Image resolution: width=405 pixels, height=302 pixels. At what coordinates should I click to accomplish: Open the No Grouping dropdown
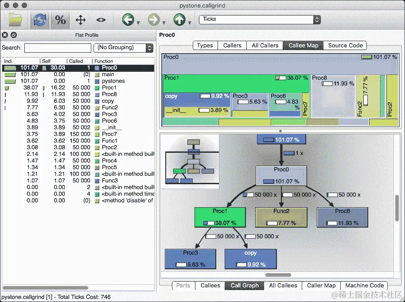click(x=124, y=48)
